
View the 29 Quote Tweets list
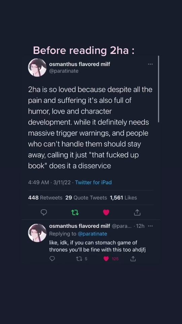click(86, 198)
